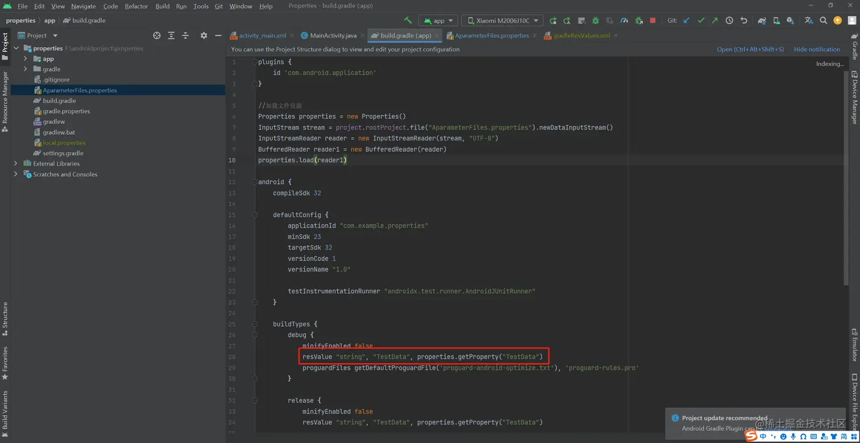
Task: Open the Build menu
Action: click(163, 6)
